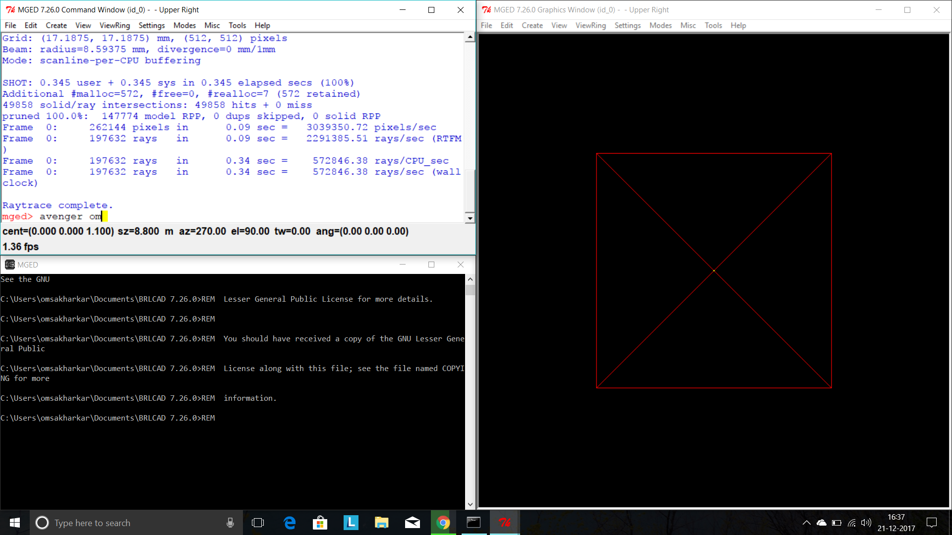This screenshot has height=535, width=952.
Task: Open the blue L app on taskbar
Action: [x=351, y=523]
